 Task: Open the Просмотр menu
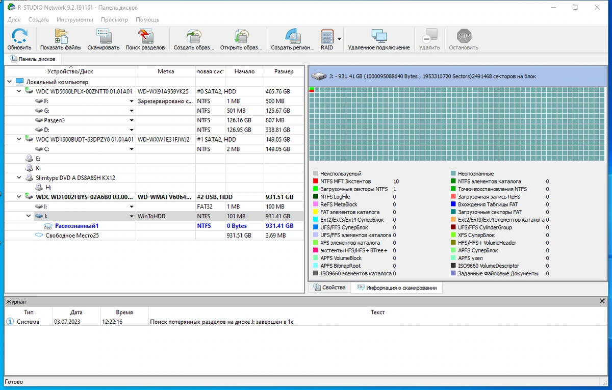114,19
